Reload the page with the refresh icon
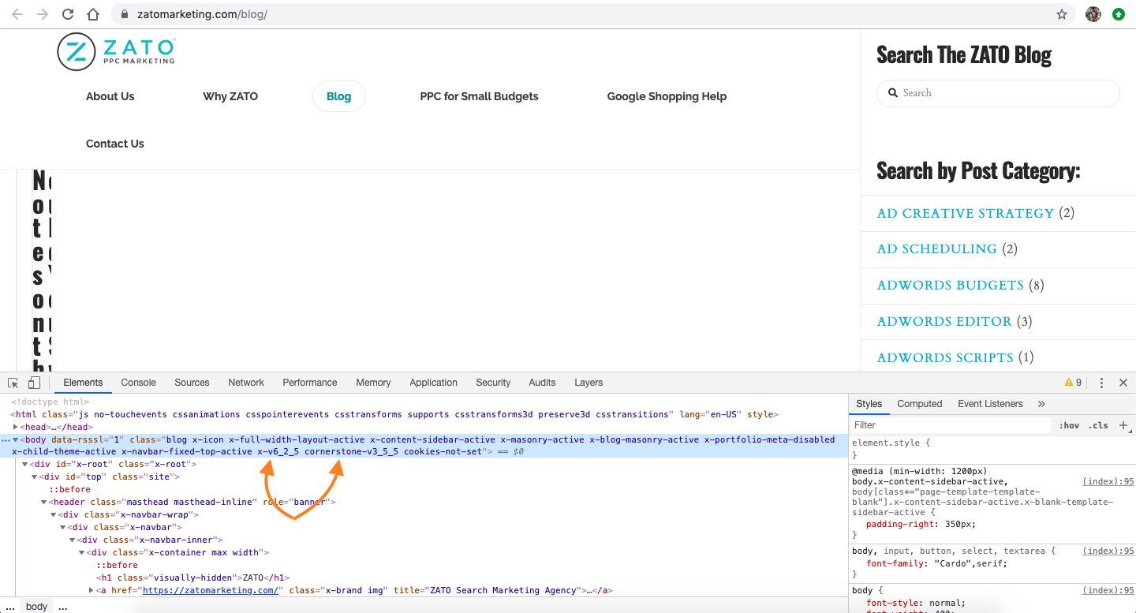Screen dimensions: 1136x613 point(68,14)
